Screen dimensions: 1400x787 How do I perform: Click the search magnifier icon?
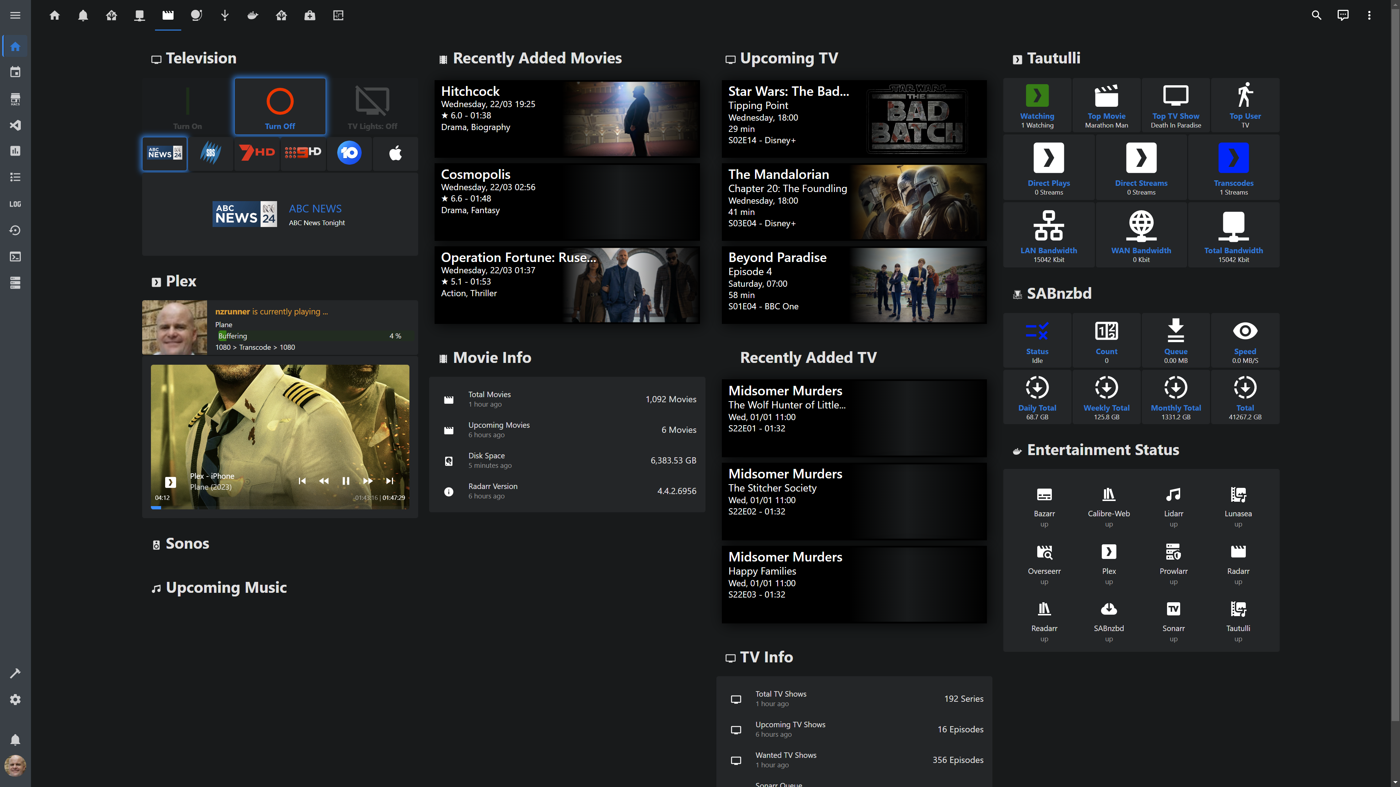1316,15
